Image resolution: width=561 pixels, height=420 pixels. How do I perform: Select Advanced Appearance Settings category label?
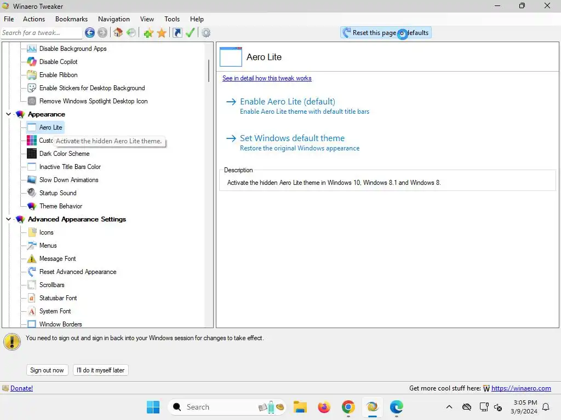coord(77,219)
